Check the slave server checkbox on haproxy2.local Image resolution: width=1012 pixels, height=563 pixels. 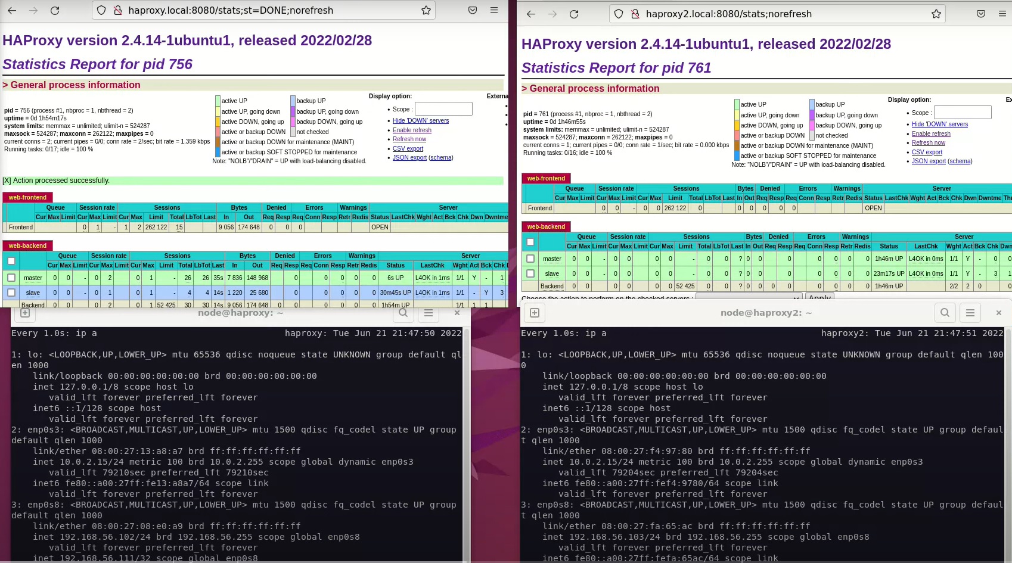(530, 273)
